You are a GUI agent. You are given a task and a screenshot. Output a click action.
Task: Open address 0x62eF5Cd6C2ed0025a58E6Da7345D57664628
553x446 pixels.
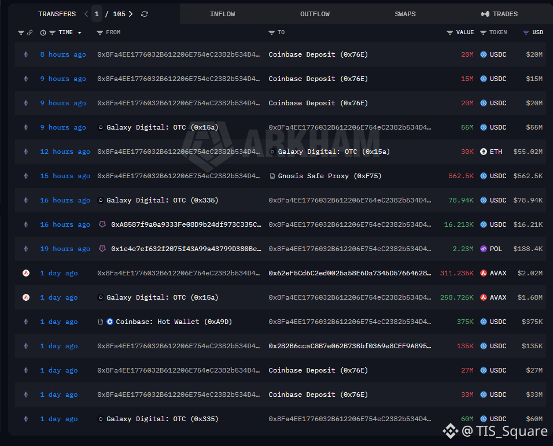pos(350,273)
